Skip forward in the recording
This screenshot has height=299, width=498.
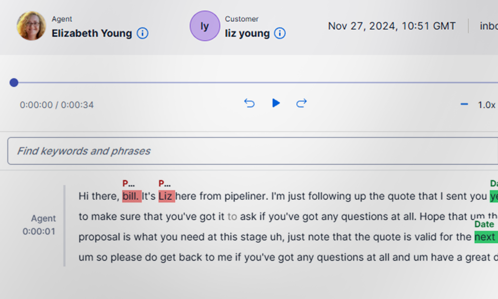pos(301,103)
